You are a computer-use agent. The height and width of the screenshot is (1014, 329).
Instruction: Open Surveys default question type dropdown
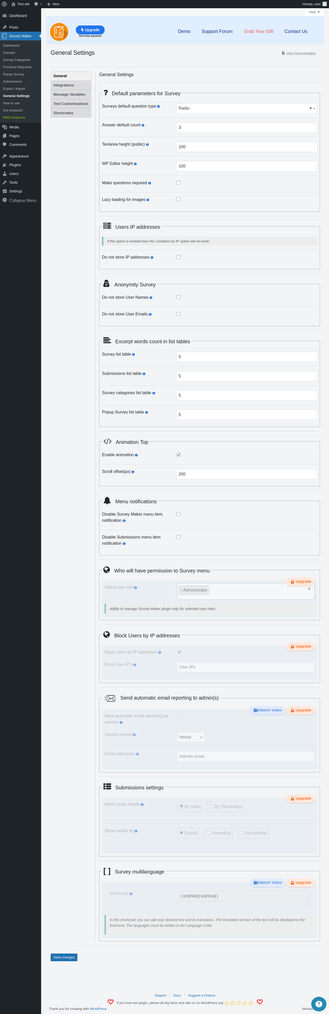pyautogui.click(x=246, y=108)
